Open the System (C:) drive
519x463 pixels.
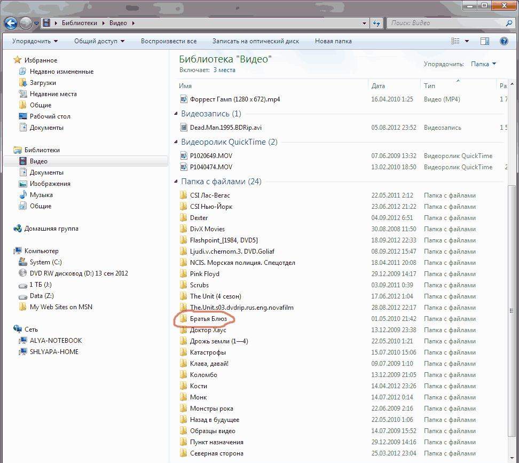(x=46, y=262)
